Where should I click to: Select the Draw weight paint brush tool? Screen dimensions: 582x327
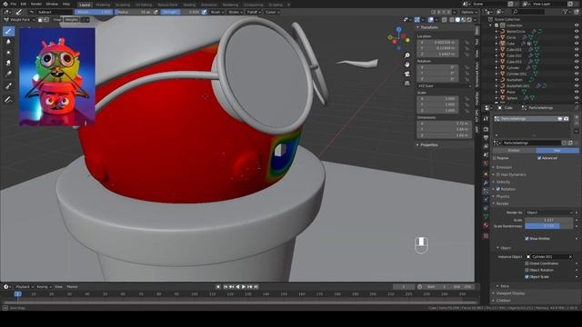point(8,31)
